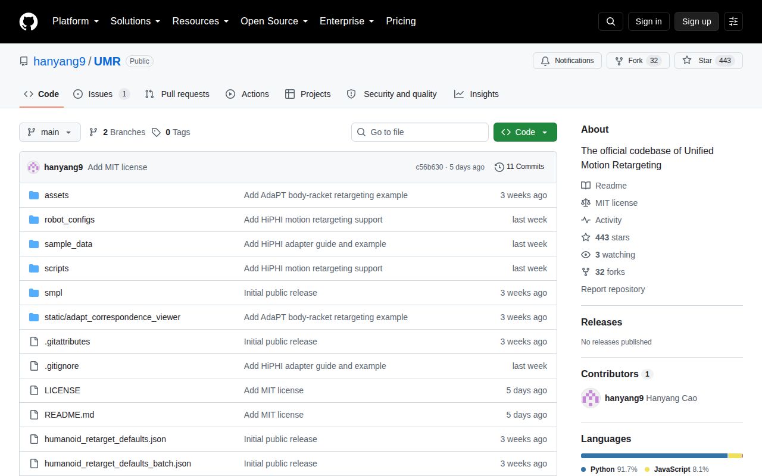Click the file icon beside LICENSE
The height and width of the screenshot is (476, 762).
point(34,390)
